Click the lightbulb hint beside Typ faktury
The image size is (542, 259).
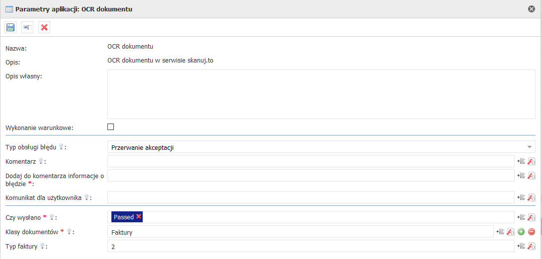(42, 246)
